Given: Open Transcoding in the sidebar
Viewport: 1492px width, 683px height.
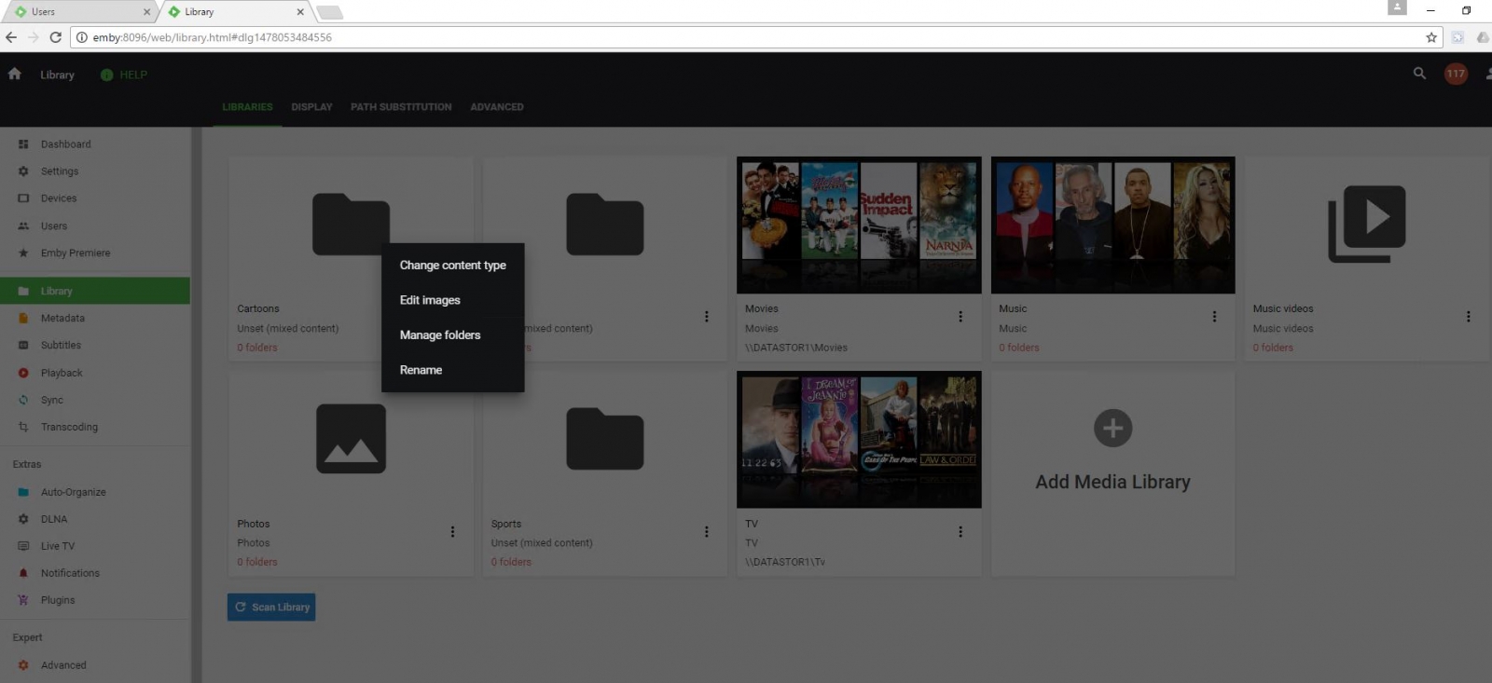Looking at the screenshot, I should point(69,427).
